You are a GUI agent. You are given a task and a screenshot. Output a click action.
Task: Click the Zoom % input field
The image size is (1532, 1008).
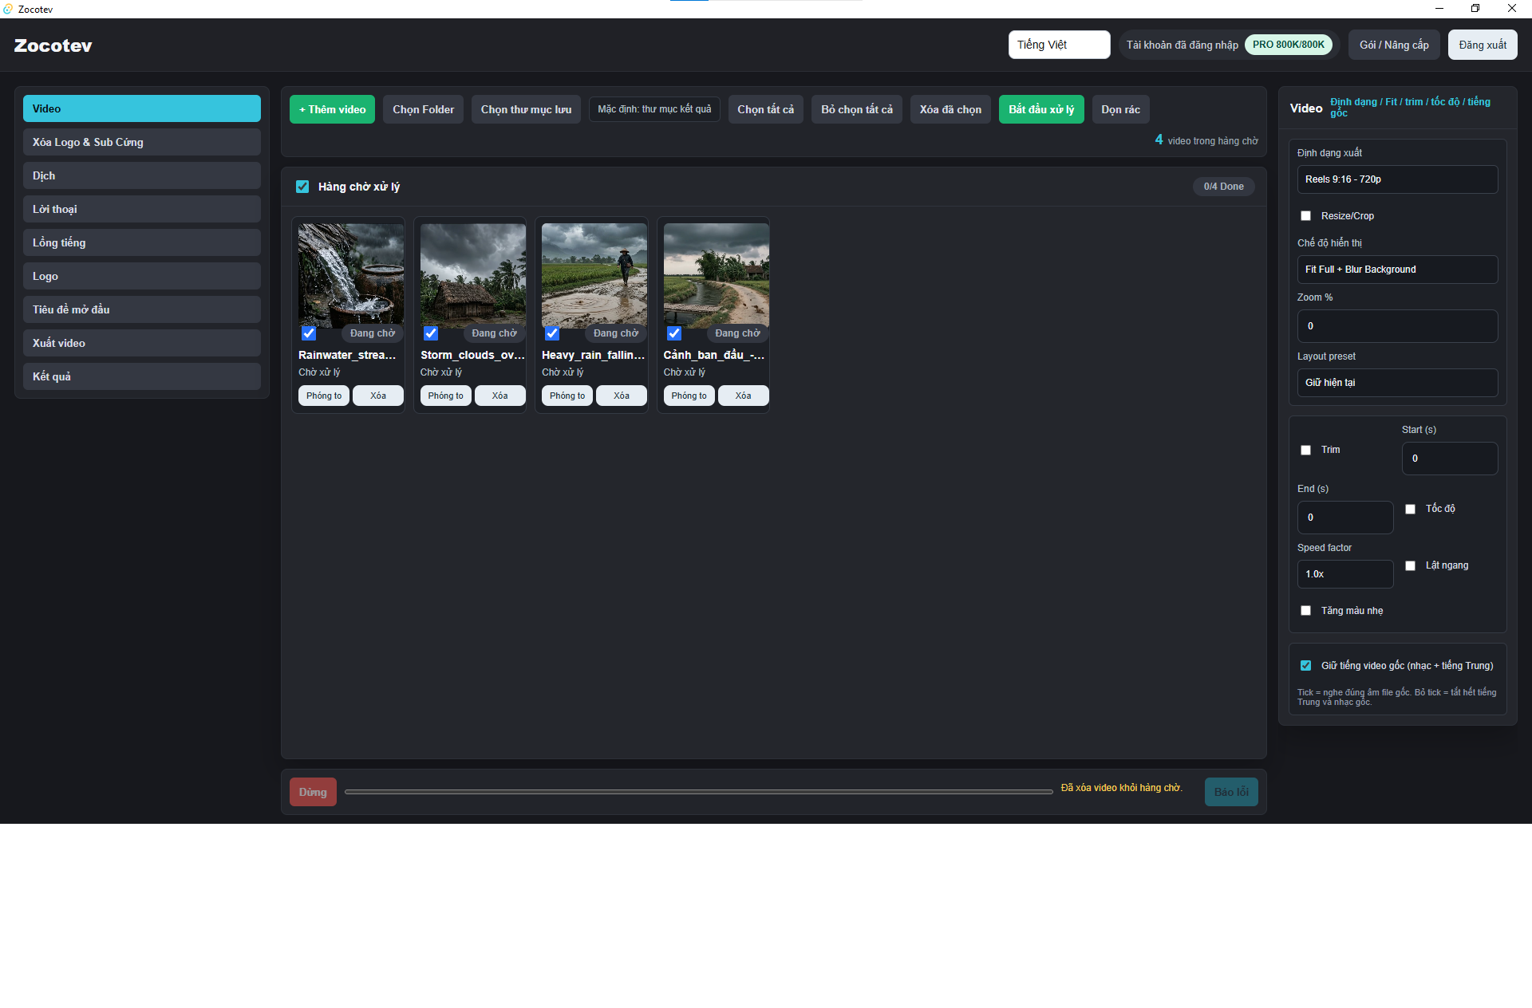pyautogui.click(x=1397, y=326)
